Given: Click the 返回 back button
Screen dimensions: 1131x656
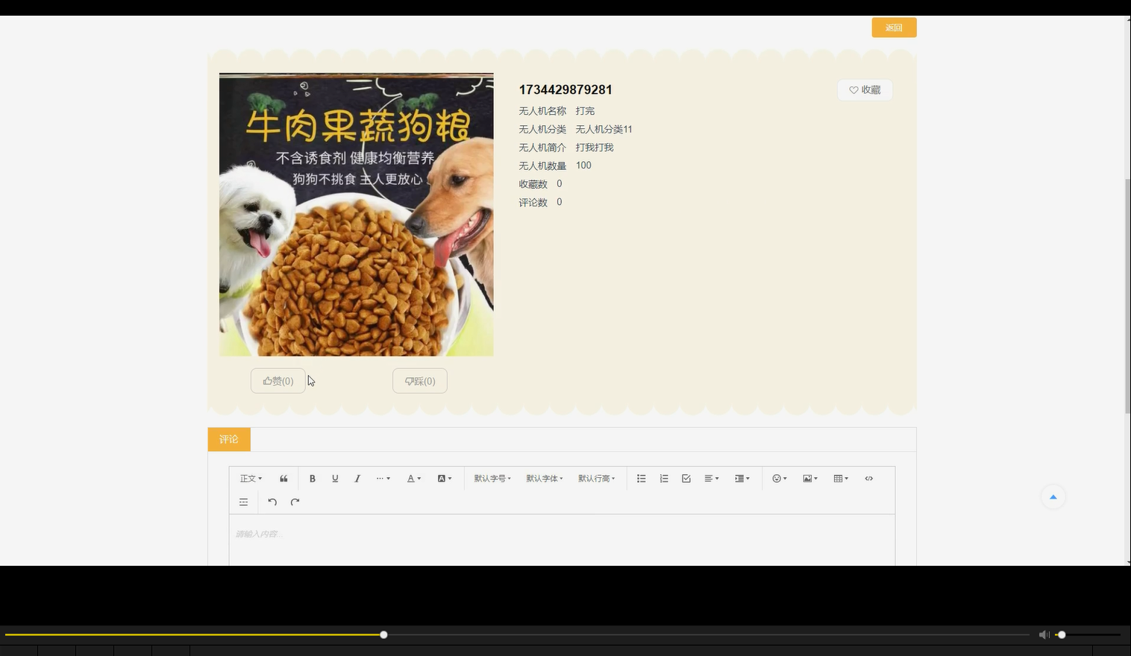Looking at the screenshot, I should point(893,27).
